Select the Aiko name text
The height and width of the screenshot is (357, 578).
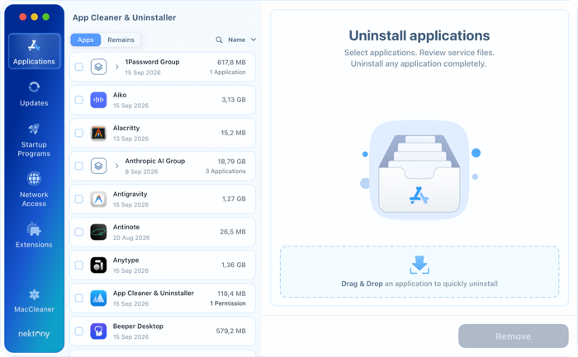[x=120, y=95]
